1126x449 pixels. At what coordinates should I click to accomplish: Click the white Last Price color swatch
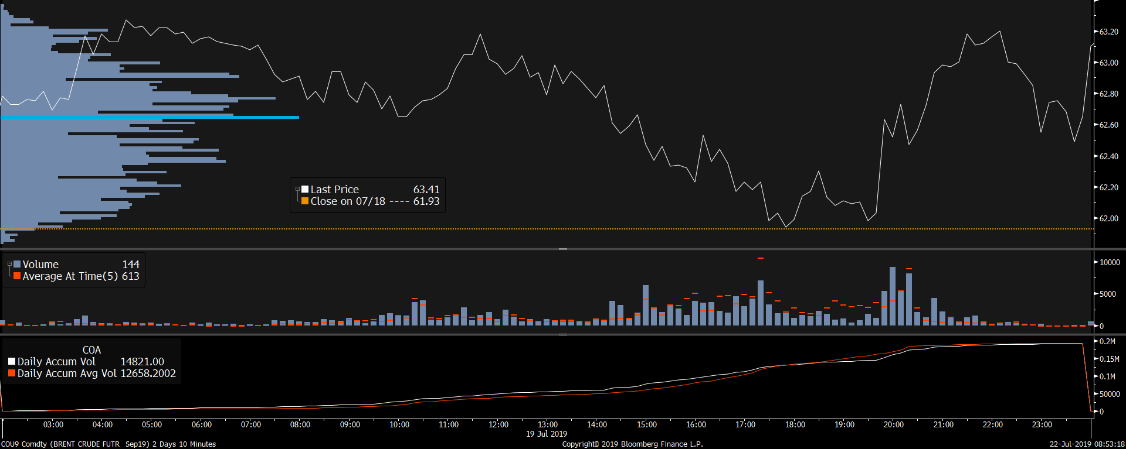coord(305,189)
